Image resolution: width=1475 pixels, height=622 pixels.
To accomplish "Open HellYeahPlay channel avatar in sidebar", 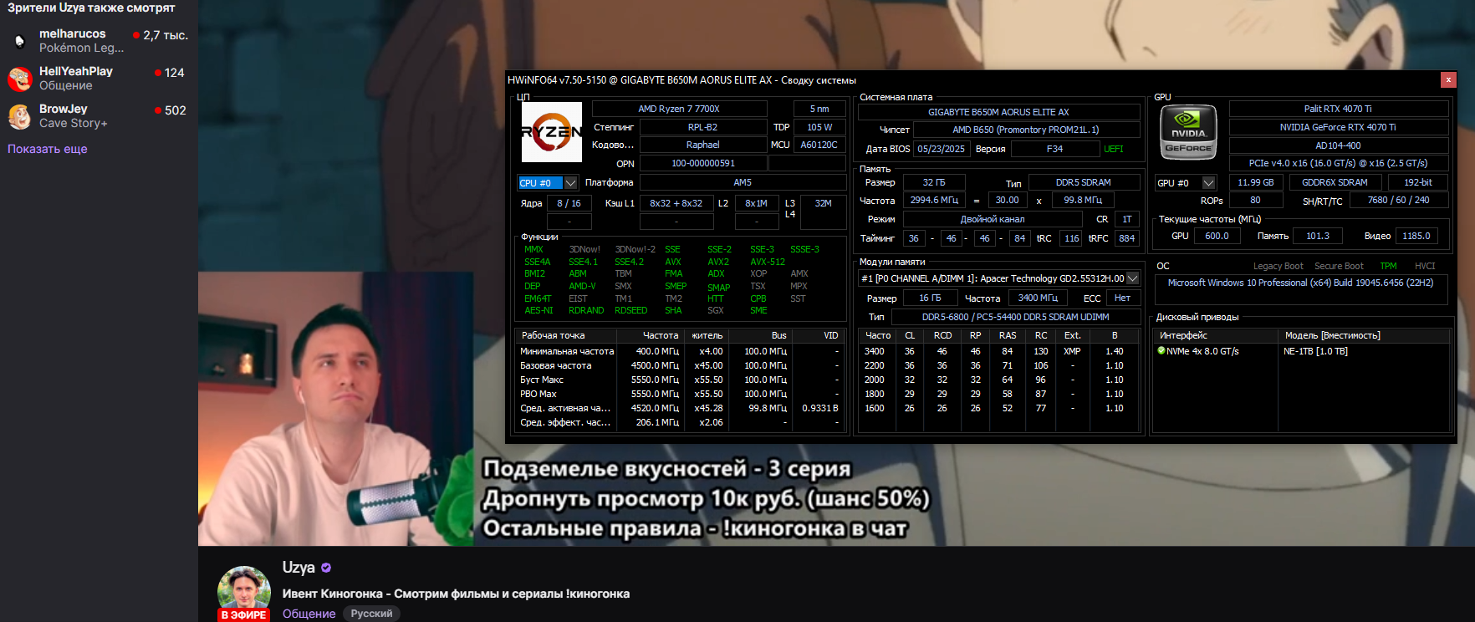I will 19,79.
